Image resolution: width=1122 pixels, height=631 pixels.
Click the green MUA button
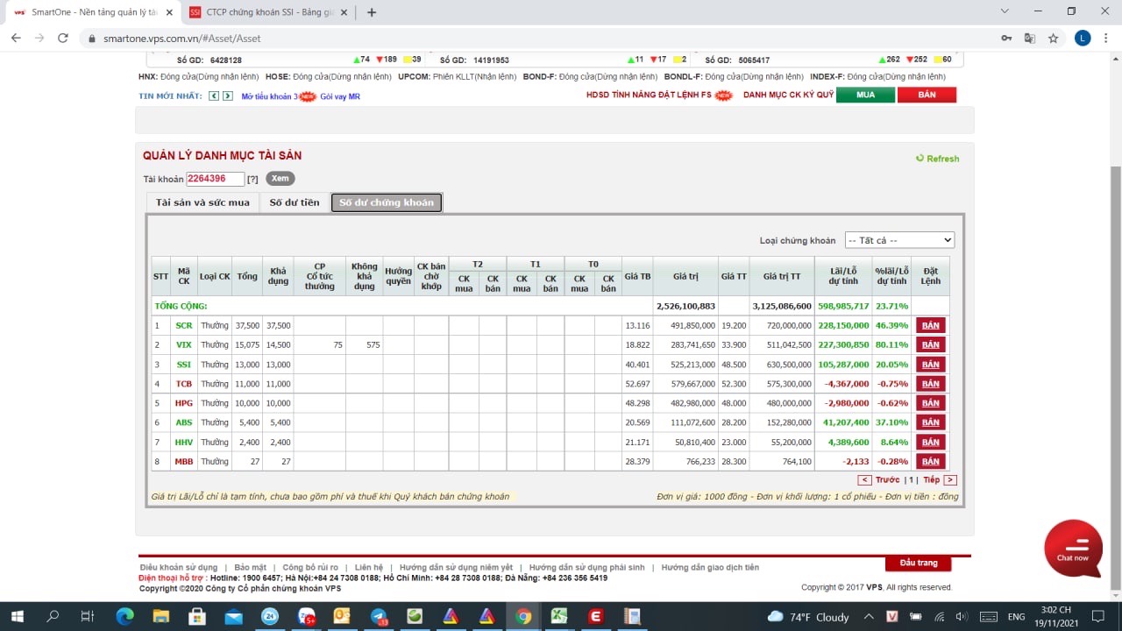[x=865, y=95]
